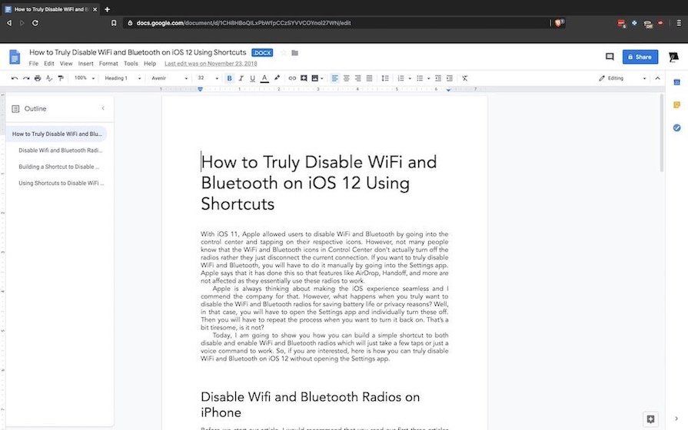This screenshot has height=430, width=688.
Task: Click the undo arrow icon
Action: (15, 78)
